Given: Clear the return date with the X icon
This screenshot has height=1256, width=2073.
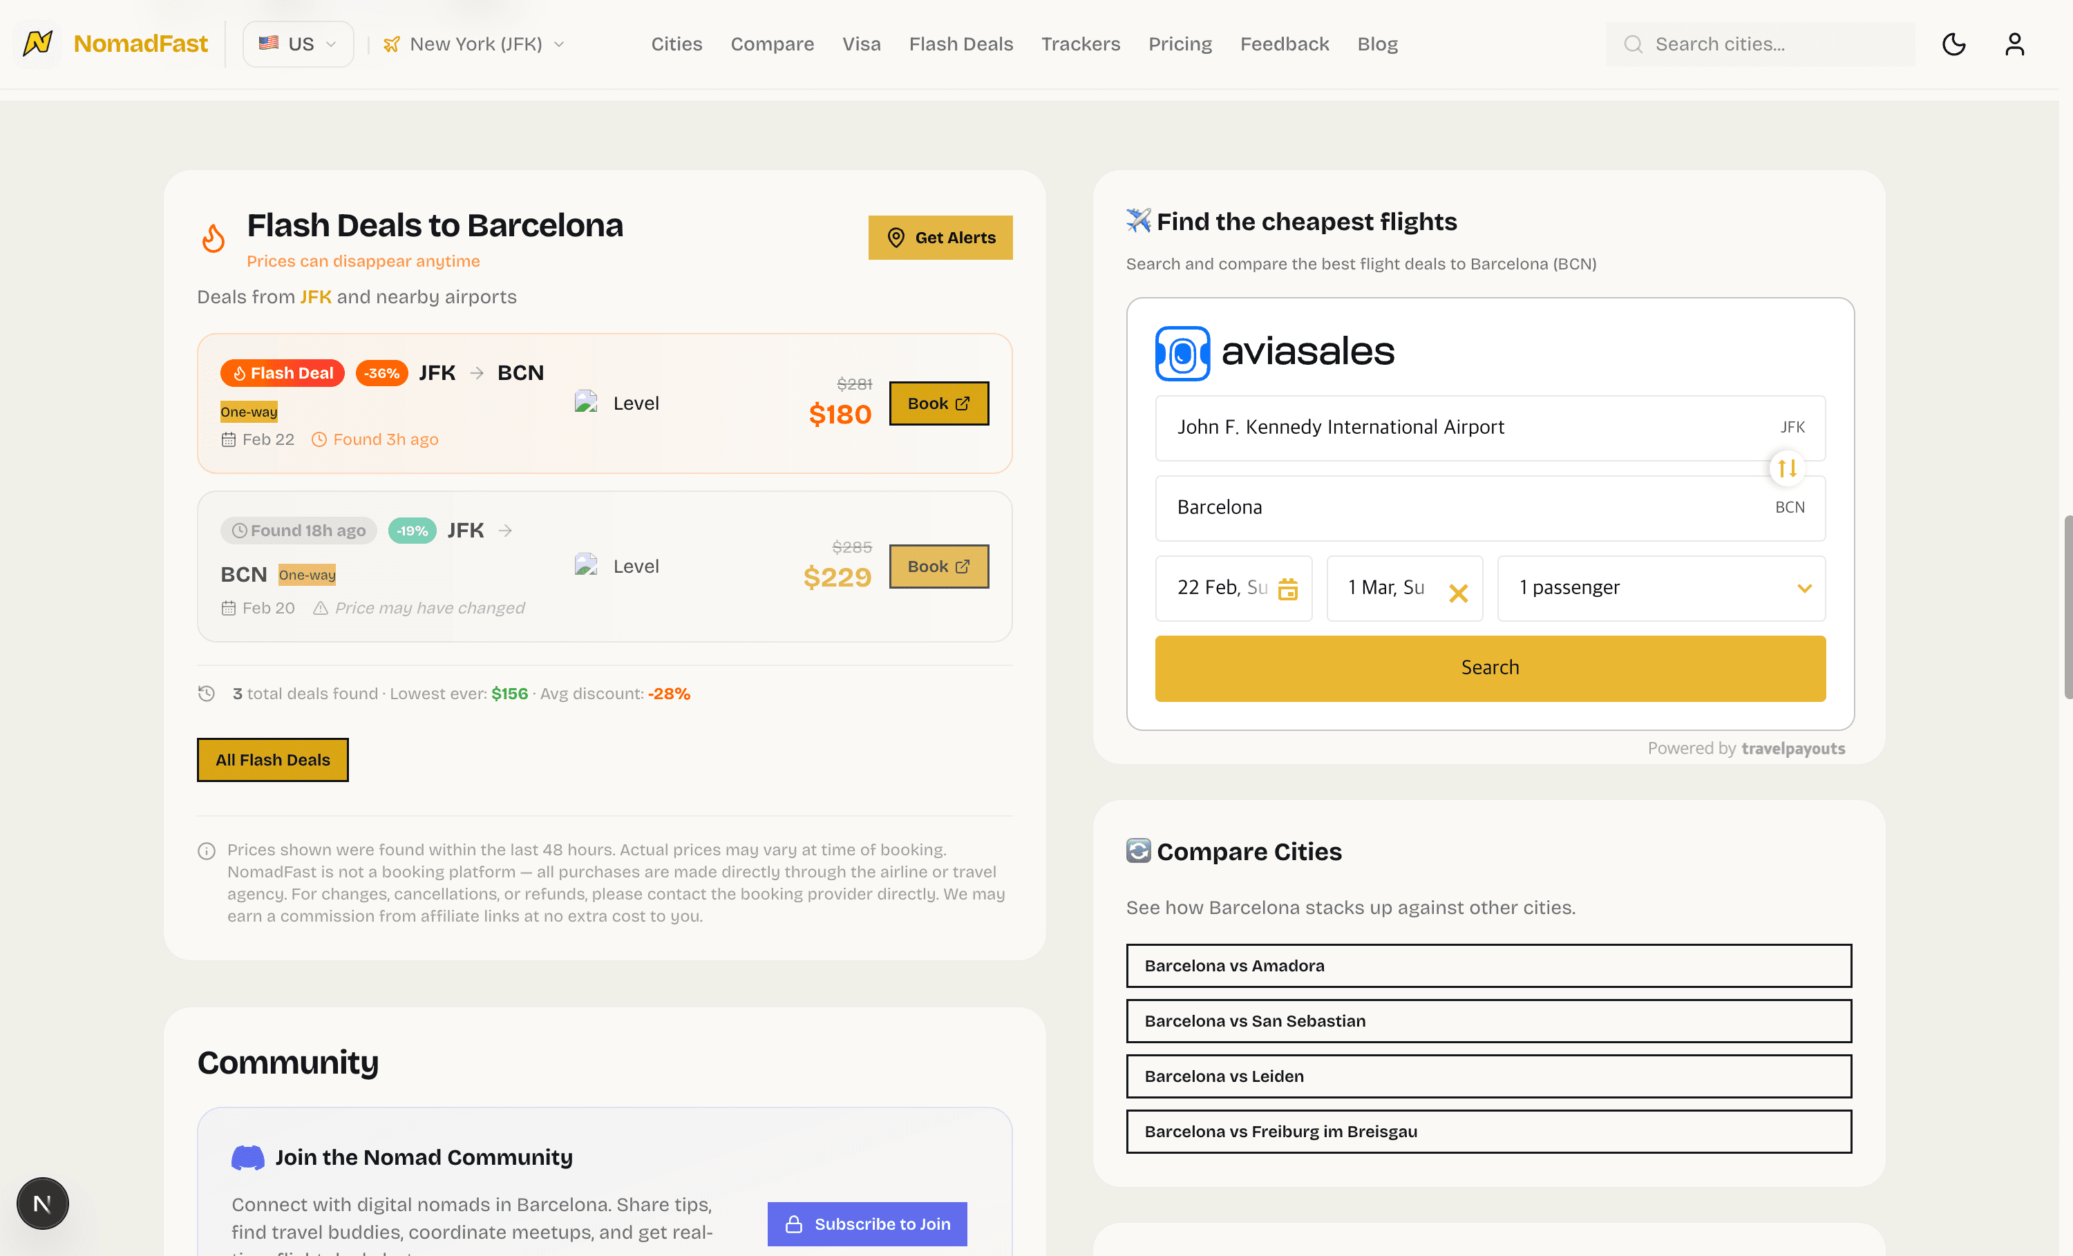Looking at the screenshot, I should tap(1459, 593).
